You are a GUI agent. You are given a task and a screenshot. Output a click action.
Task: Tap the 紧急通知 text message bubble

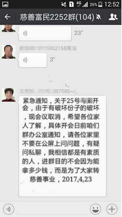pos(63,146)
